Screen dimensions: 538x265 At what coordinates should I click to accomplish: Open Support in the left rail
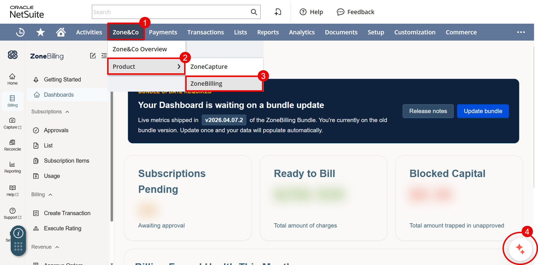point(12,213)
